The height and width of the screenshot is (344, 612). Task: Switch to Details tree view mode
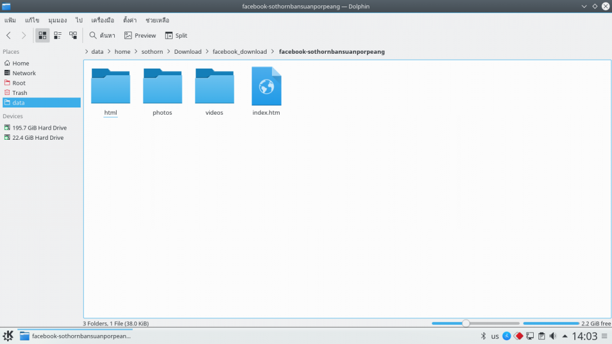73,35
